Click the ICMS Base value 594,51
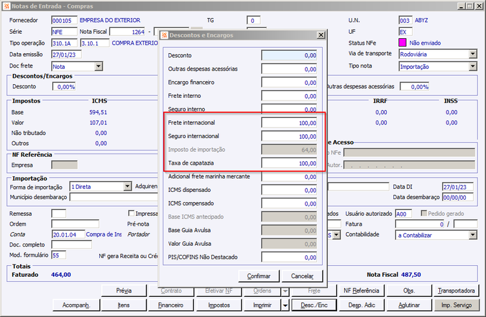 [x=98, y=112]
